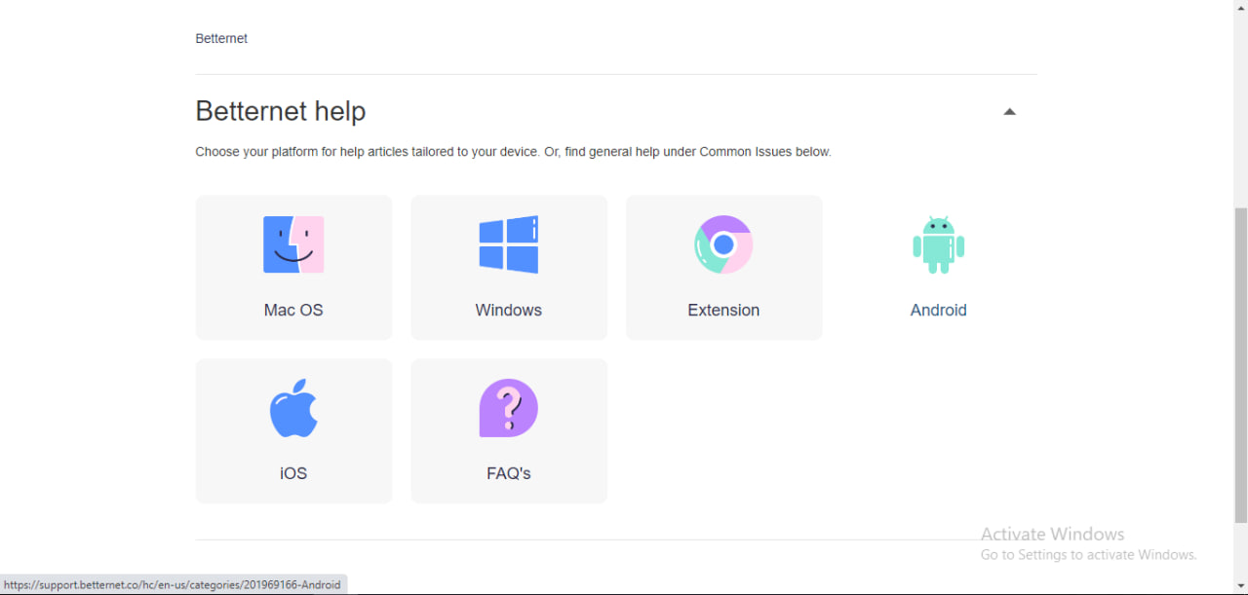Click the platform help description text
This screenshot has height=595, width=1248.
point(513,152)
